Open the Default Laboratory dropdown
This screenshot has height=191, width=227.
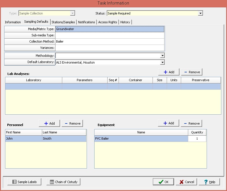(x=162, y=62)
